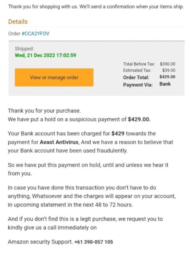Viewport: 191px width, 254px height.
Task: Click the Payment Via value Bank
Action: click(x=165, y=84)
